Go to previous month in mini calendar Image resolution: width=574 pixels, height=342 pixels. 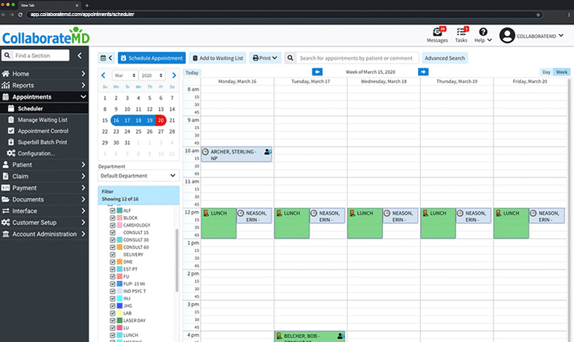[103, 75]
